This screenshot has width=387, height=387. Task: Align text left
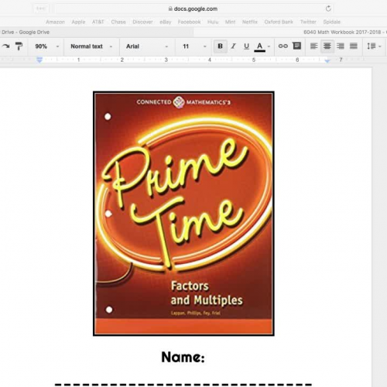pyautogui.click(x=314, y=46)
